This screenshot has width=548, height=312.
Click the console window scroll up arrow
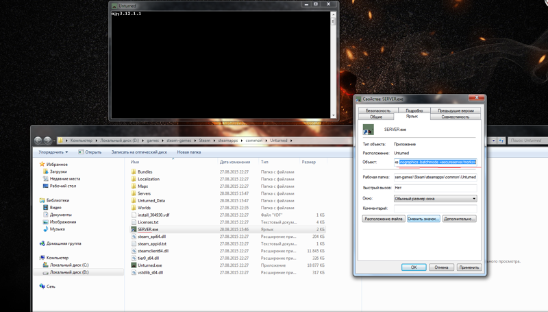[x=333, y=14]
